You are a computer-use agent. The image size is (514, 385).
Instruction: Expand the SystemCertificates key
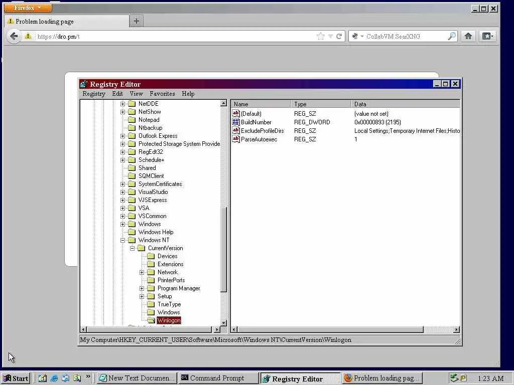click(x=122, y=184)
